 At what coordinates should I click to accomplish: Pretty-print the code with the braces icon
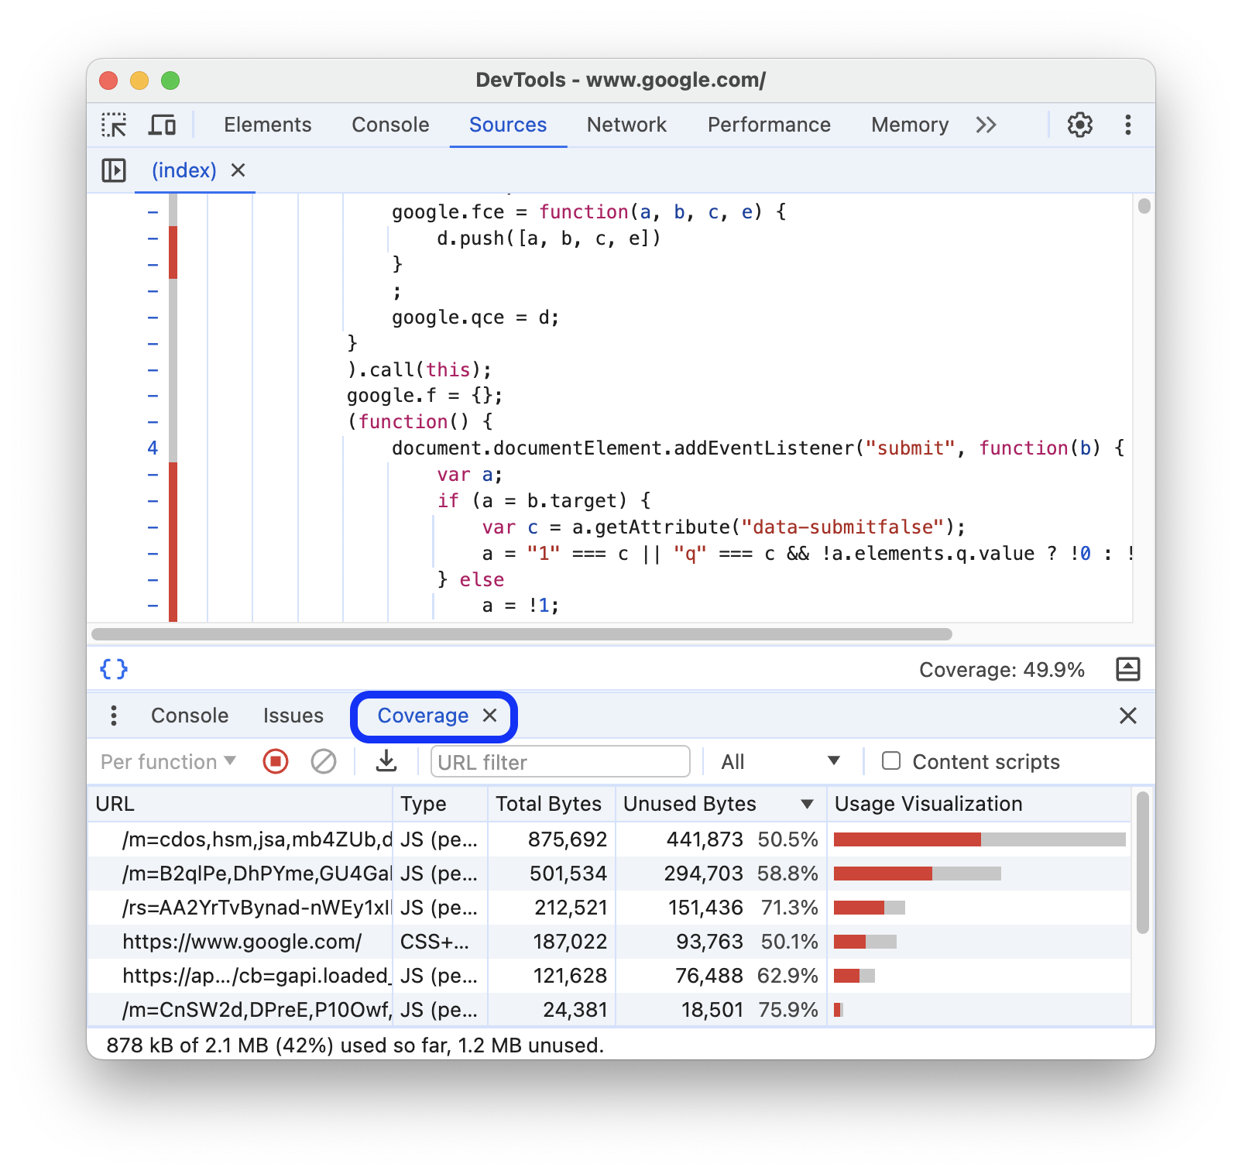point(113,669)
